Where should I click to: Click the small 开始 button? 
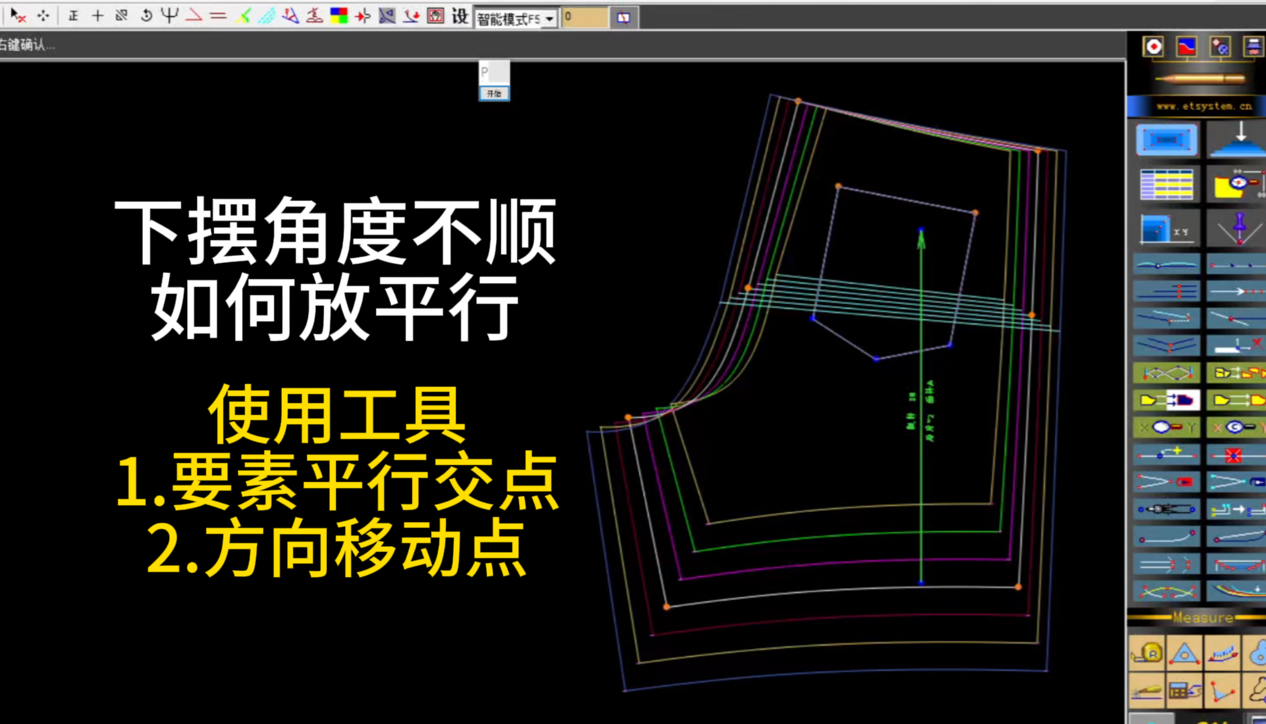(x=494, y=94)
